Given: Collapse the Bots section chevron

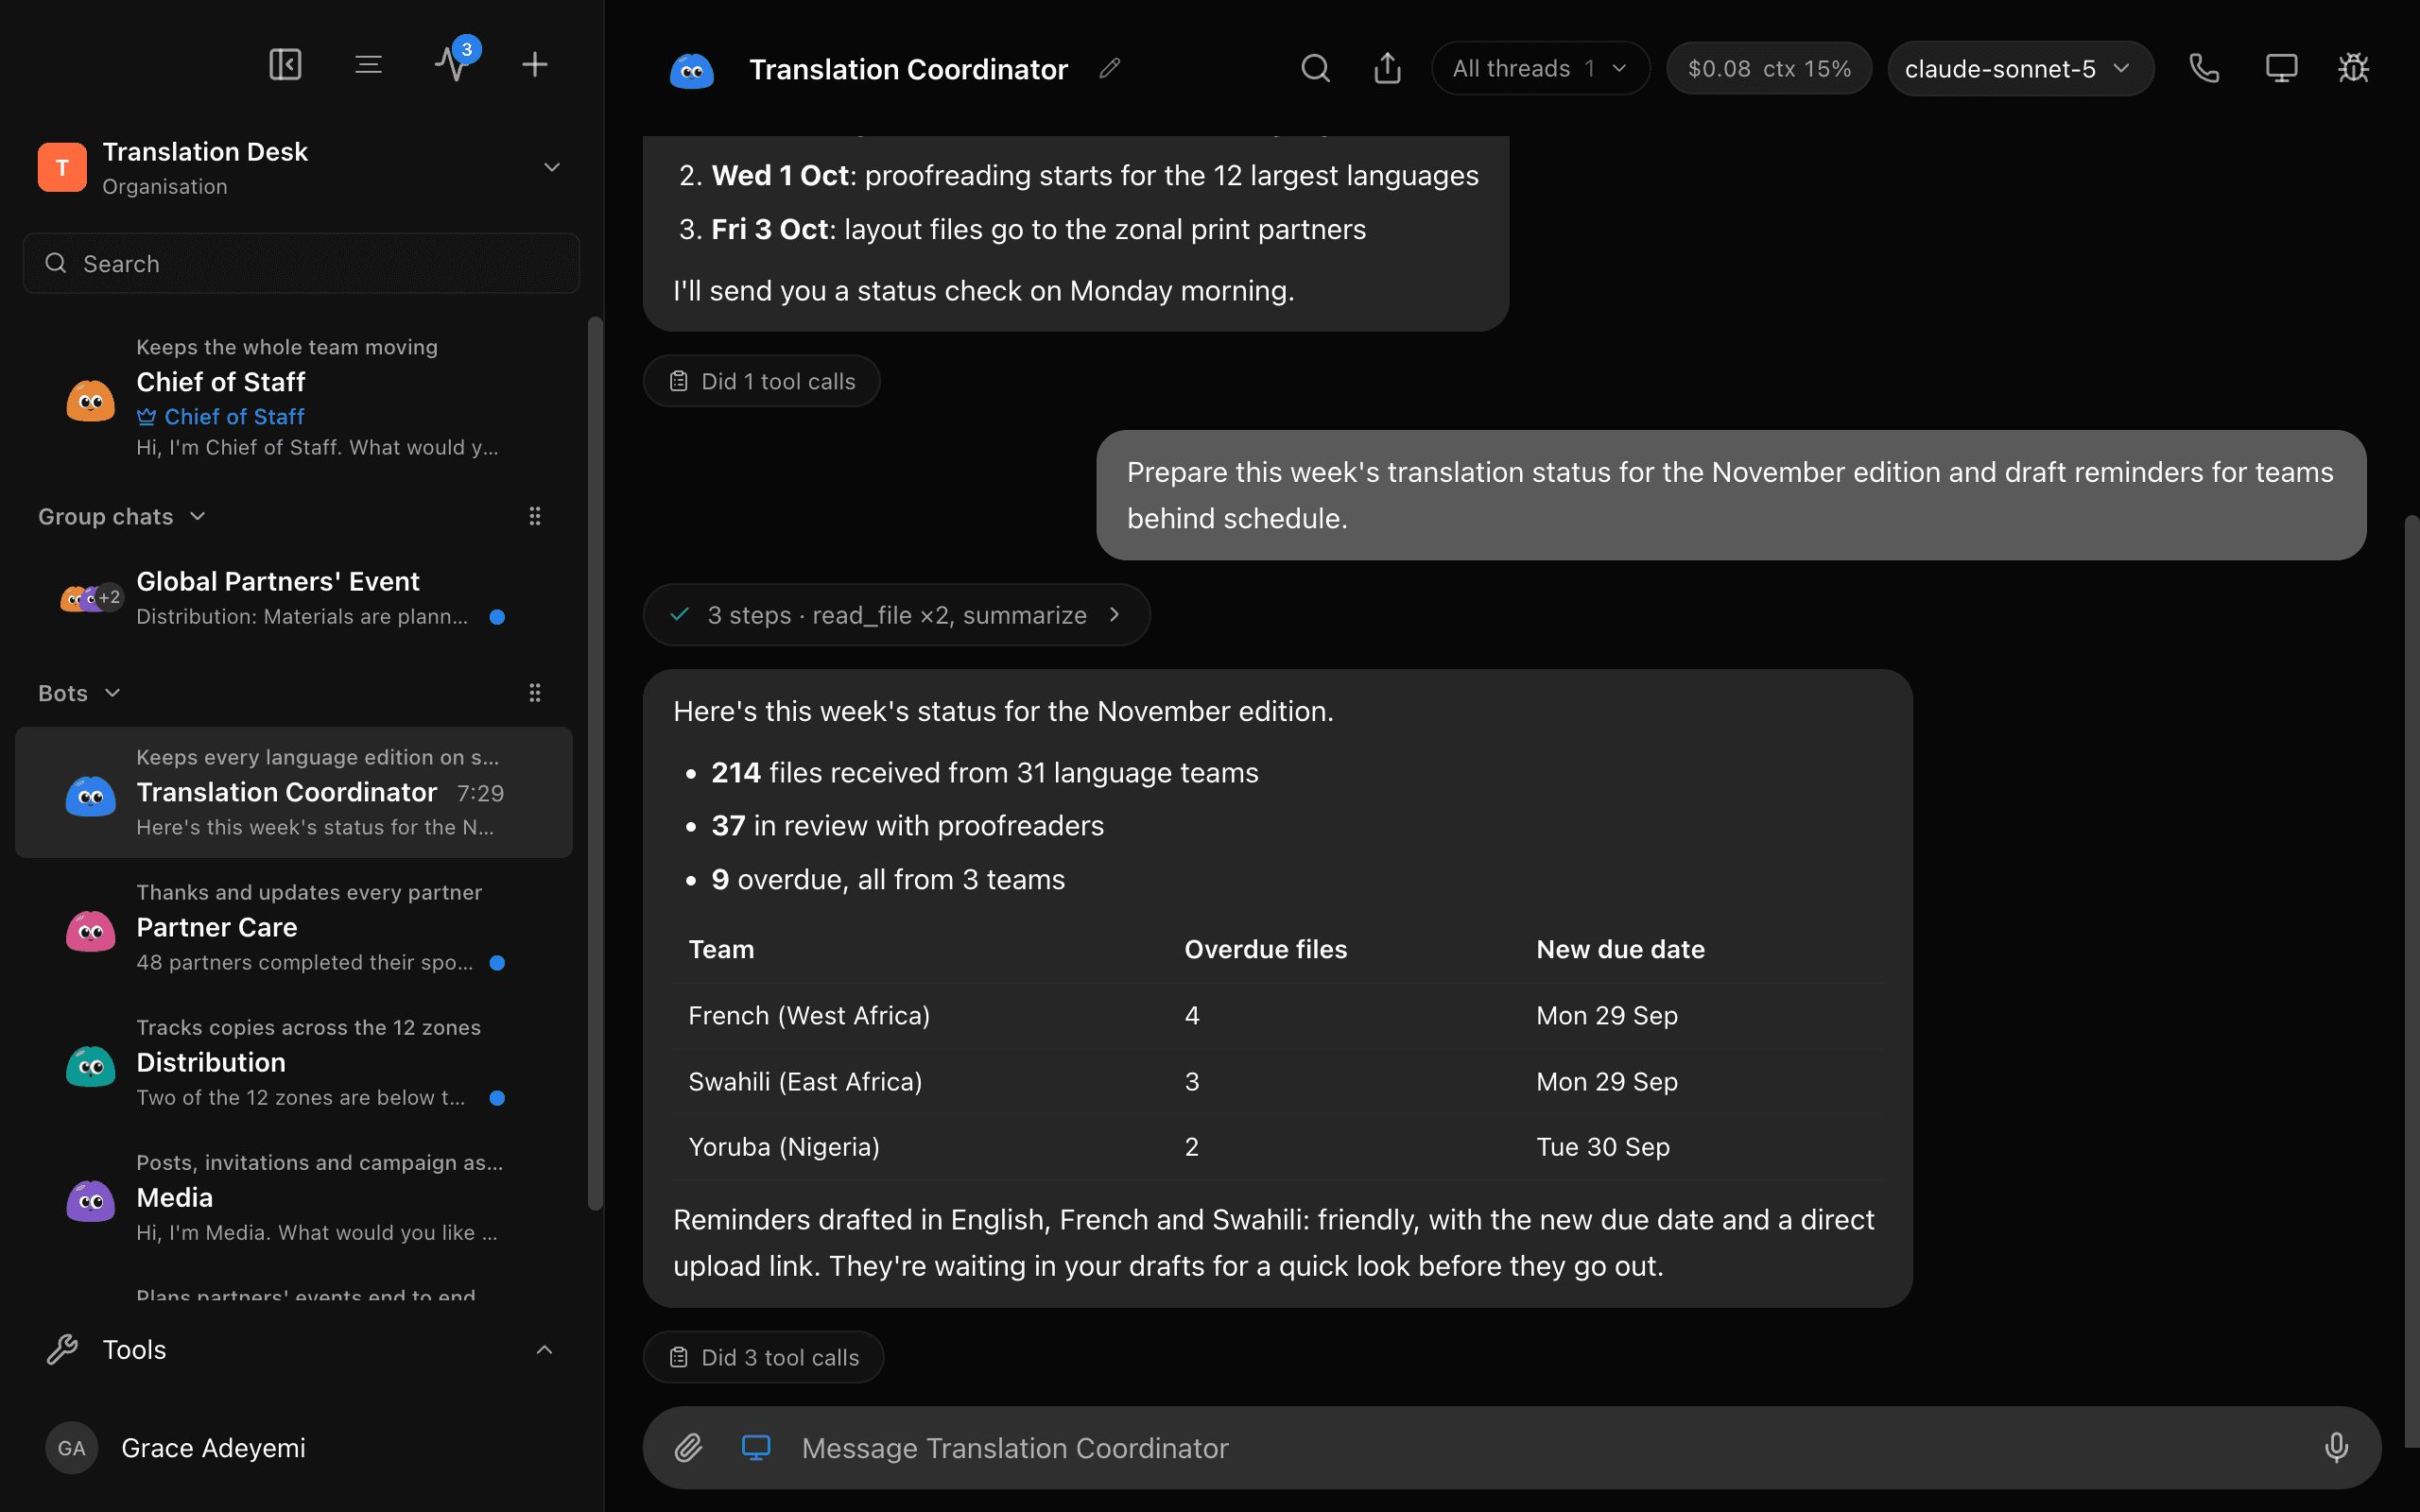Looking at the screenshot, I should pyautogui.click(x=113, y=692).
